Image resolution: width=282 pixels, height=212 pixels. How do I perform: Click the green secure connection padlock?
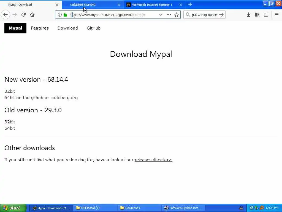point(65,15)
